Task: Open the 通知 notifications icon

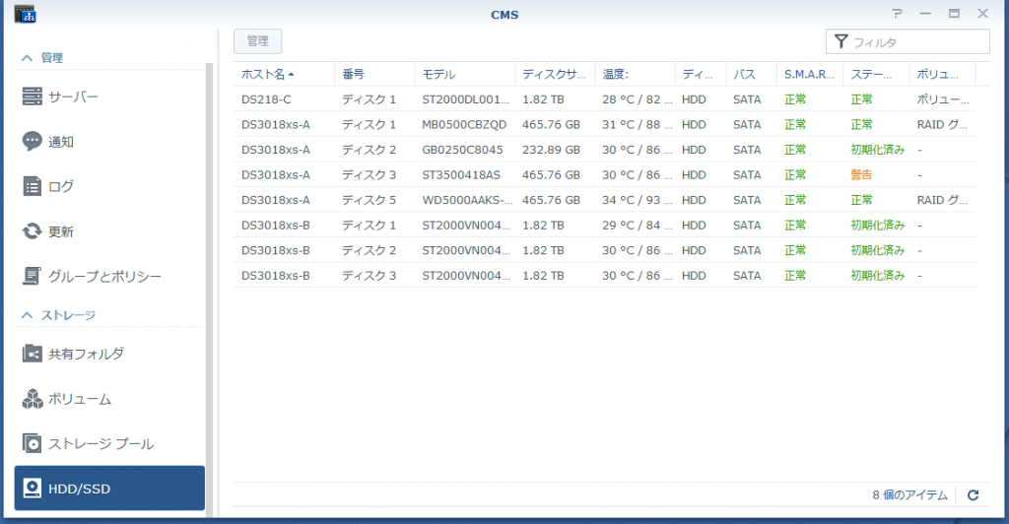Action: (x=32, y=141)
